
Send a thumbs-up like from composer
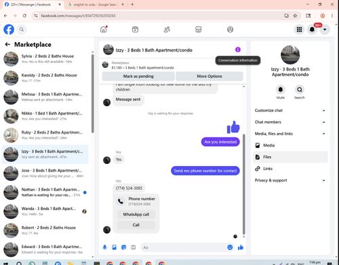pos(241,247)
